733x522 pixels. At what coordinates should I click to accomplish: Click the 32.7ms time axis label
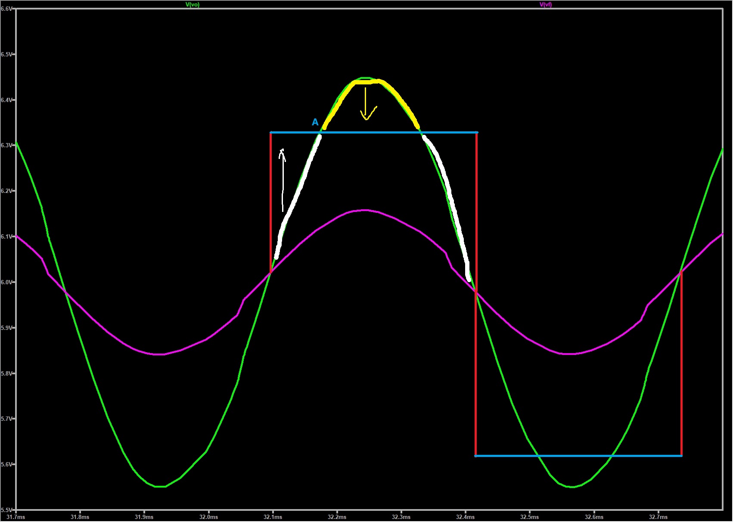[x=658, y=517]
